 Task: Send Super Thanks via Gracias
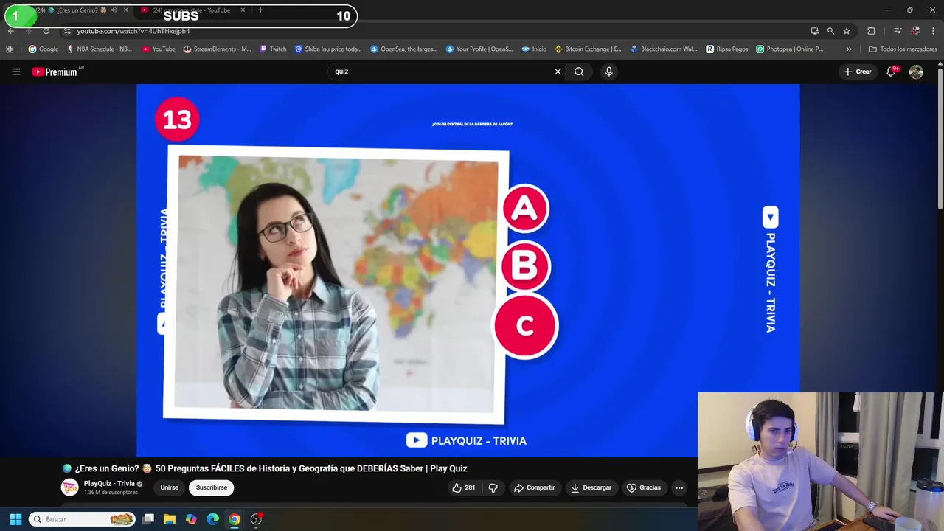[x=644, y=487]
